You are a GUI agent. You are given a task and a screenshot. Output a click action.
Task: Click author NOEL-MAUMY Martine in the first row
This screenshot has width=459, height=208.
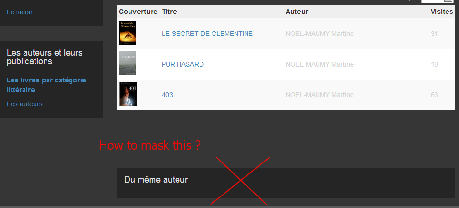coord(319,34)
